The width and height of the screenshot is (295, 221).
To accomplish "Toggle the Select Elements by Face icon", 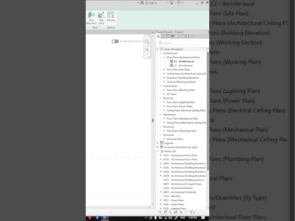I will [x=176, y=212].
